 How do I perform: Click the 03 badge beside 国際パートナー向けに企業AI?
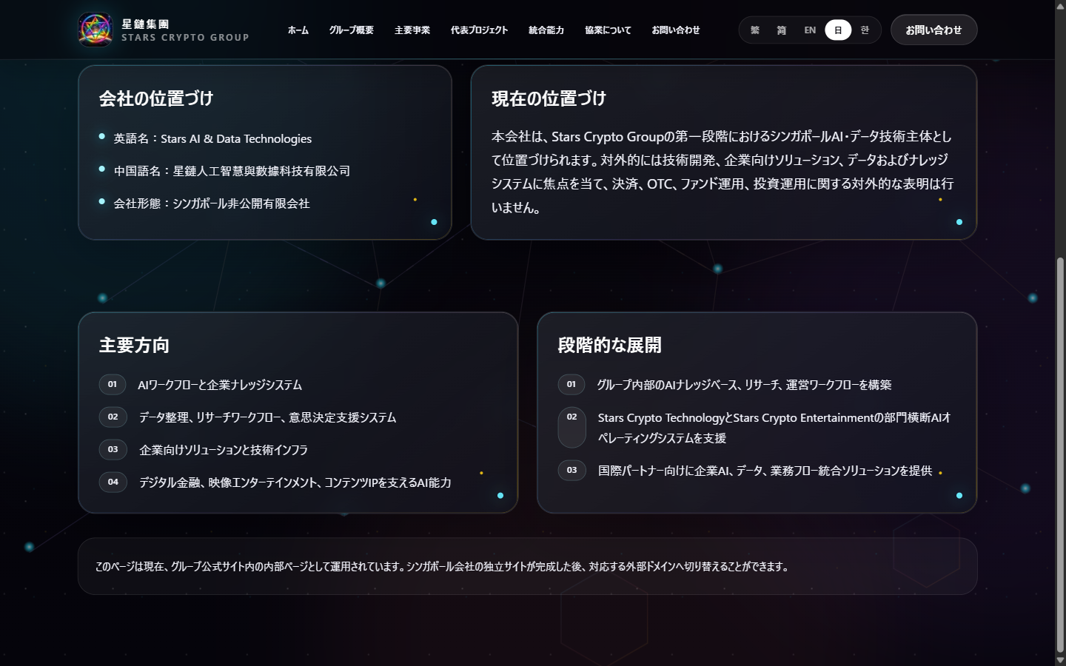pyautogui.click(x=572, y=471)
